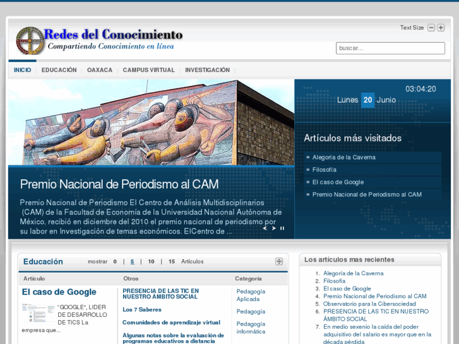Open recent item Alegoría de la Caverna
459x344 pixels.
pos(354,273)
